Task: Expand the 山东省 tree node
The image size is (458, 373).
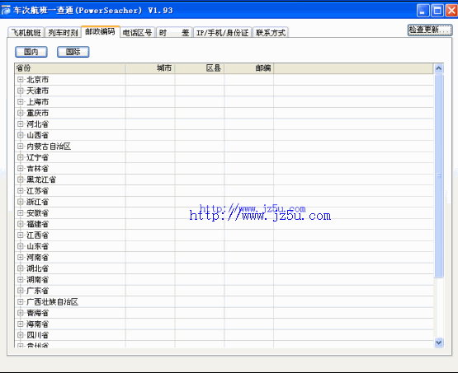Action: (x=20, y=246)
